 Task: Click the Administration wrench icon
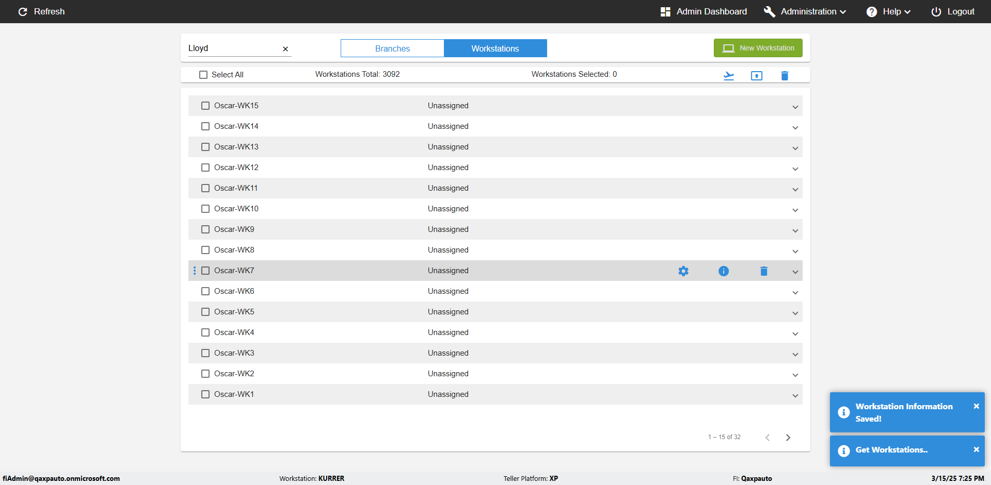pos(770,11)
